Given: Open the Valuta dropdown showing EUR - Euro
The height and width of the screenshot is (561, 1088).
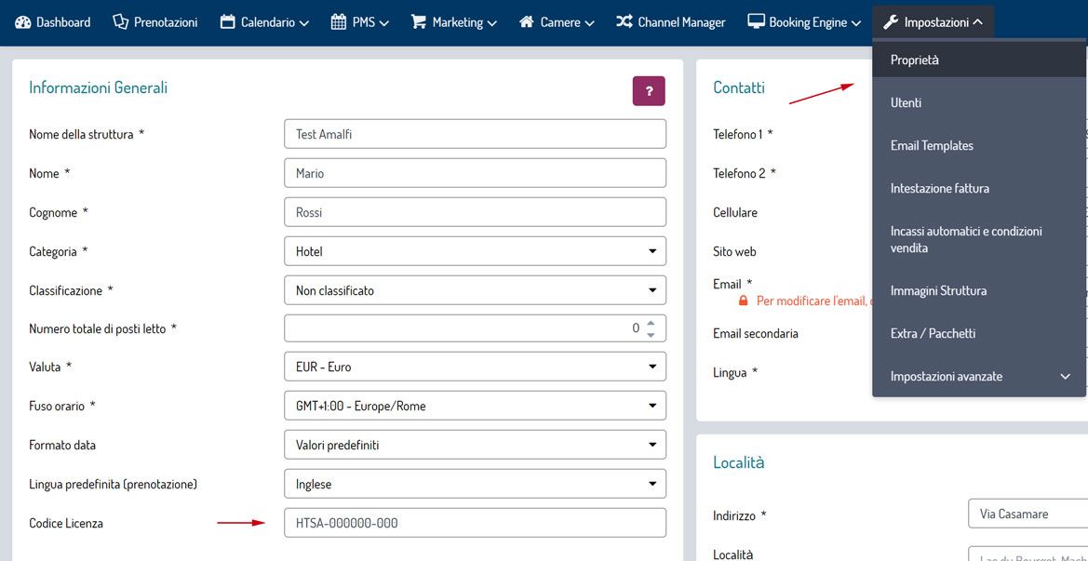Looking at the screenshot, I should pos(475,367).
